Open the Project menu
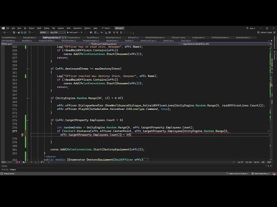Image resolution: width=277 pixels, height=207 pixels. pos(32,28)
